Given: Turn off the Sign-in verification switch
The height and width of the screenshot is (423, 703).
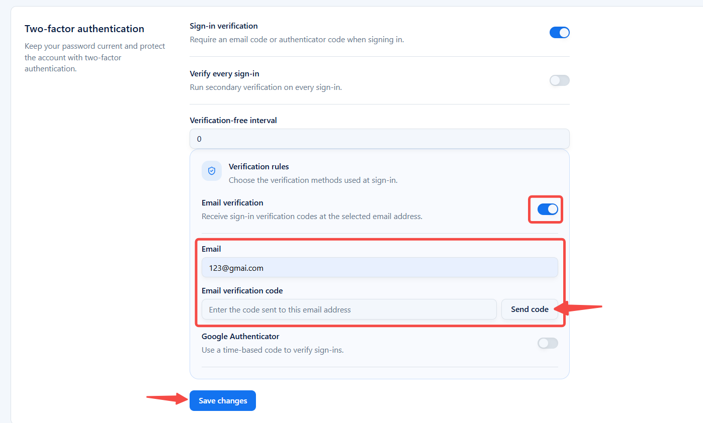Looking at the screenshot, I should pos(559,33).
